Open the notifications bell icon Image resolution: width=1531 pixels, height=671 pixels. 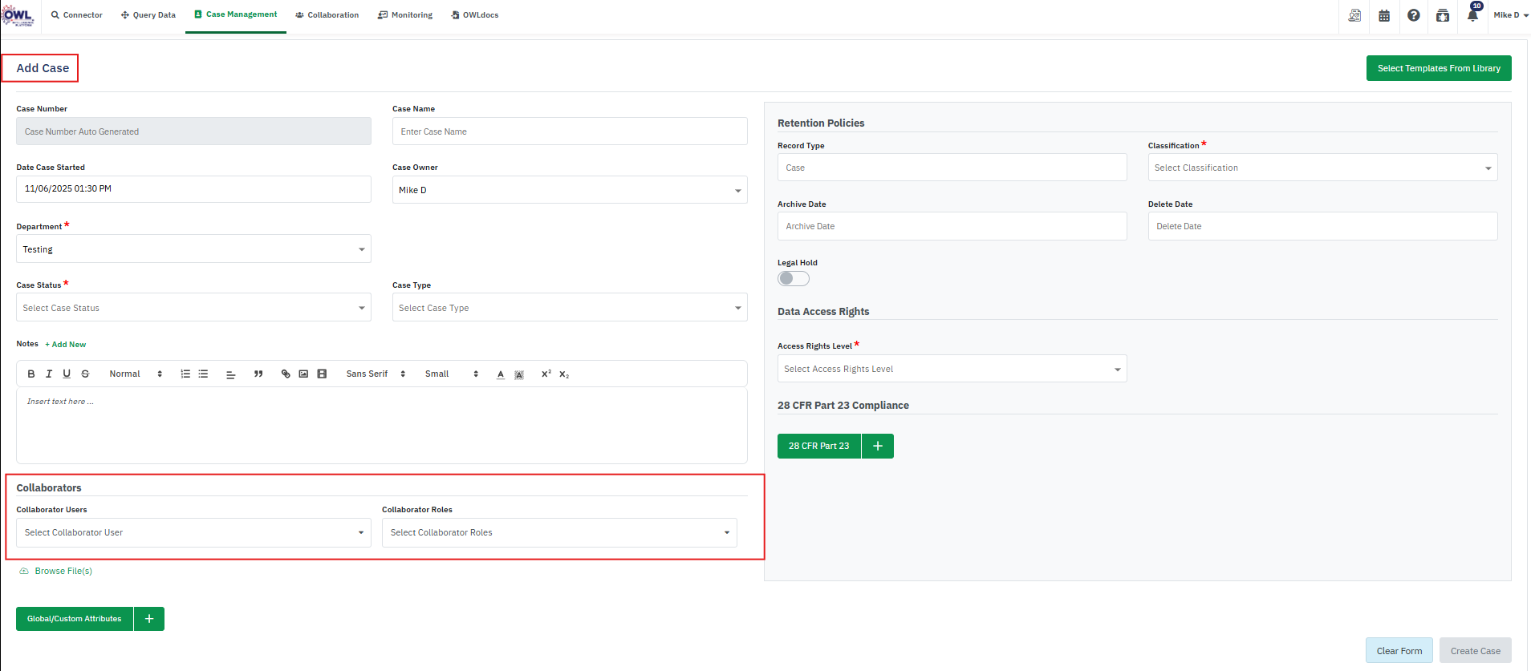1472,16
